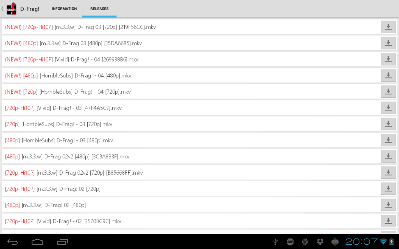Open the ABP notification icon
This screenshot has width=399, height=249.
point(290,242)
